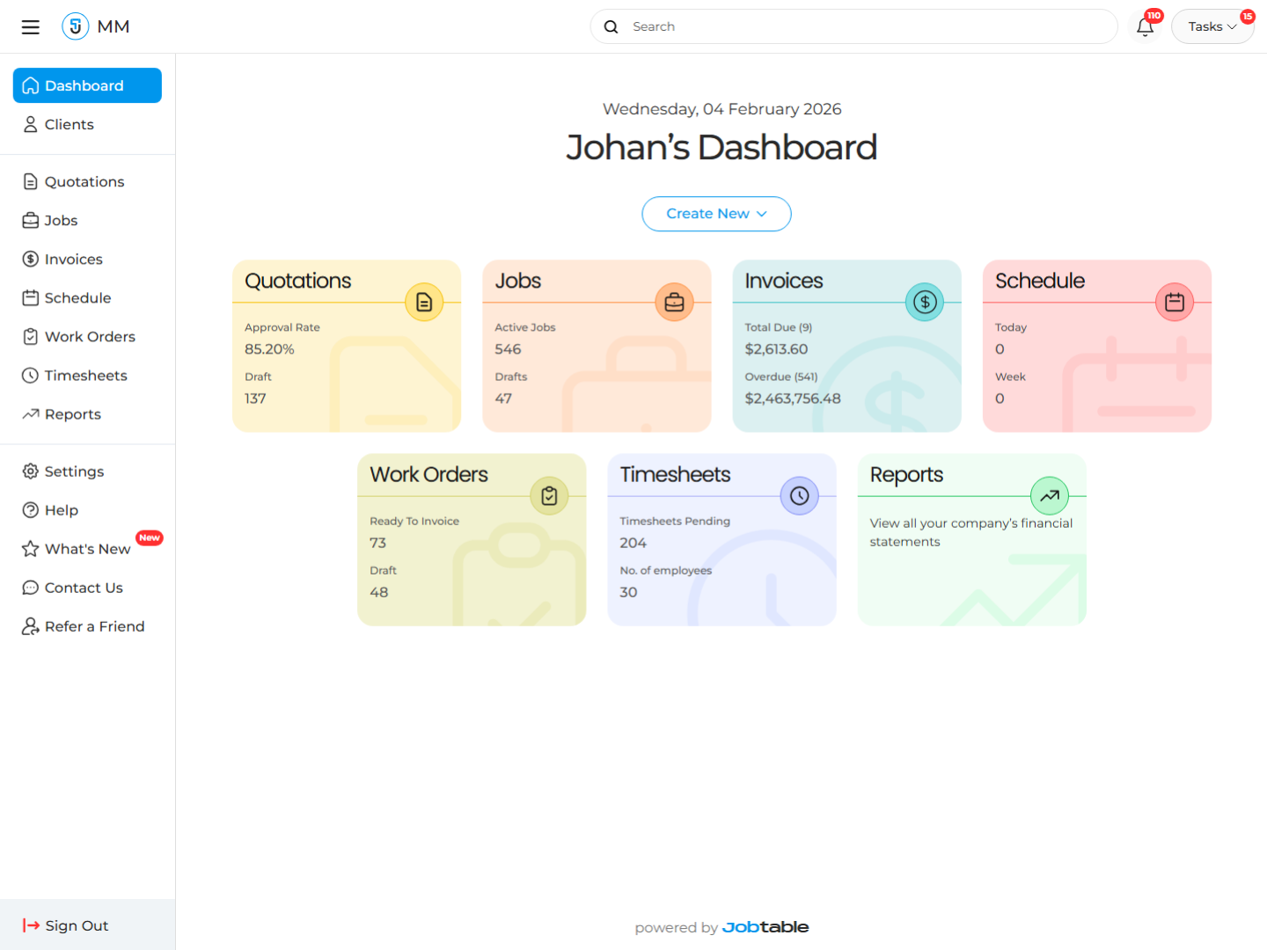Click the Quotations card document icon
Screen dimensions: 1267x950
click(424, 303)
